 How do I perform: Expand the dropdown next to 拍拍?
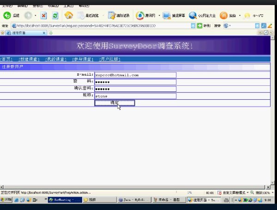(x=240, y=16)
